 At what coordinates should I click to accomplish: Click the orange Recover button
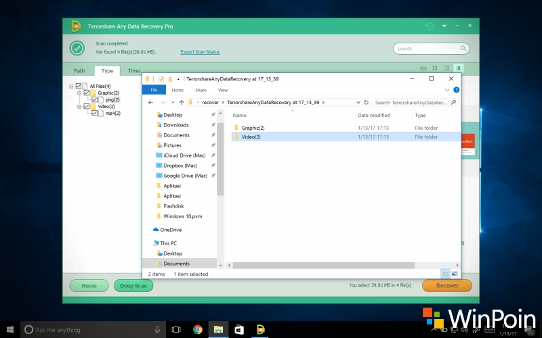(447, 285)
